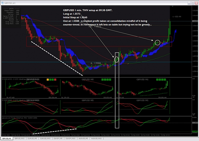Switch to the AUDUSD,M5 chart tab
This screenshot has height=141, width=199.
coord(83,138)
